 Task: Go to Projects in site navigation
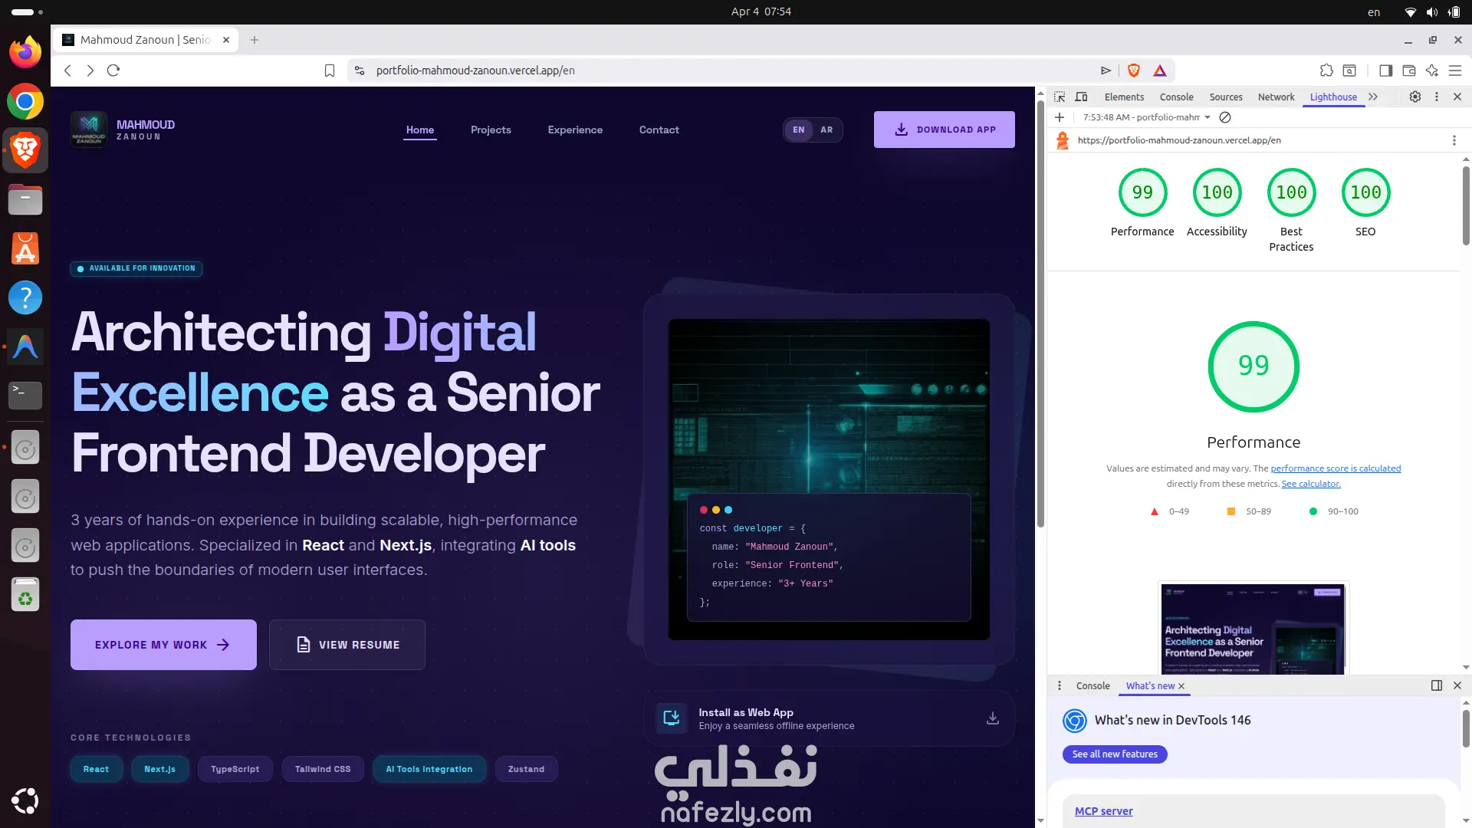click(x=491, y=130)
